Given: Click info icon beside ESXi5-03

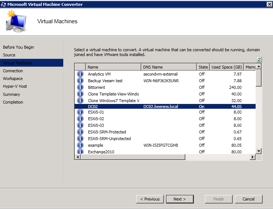Looking at the screenshot, I should [80, 125].
